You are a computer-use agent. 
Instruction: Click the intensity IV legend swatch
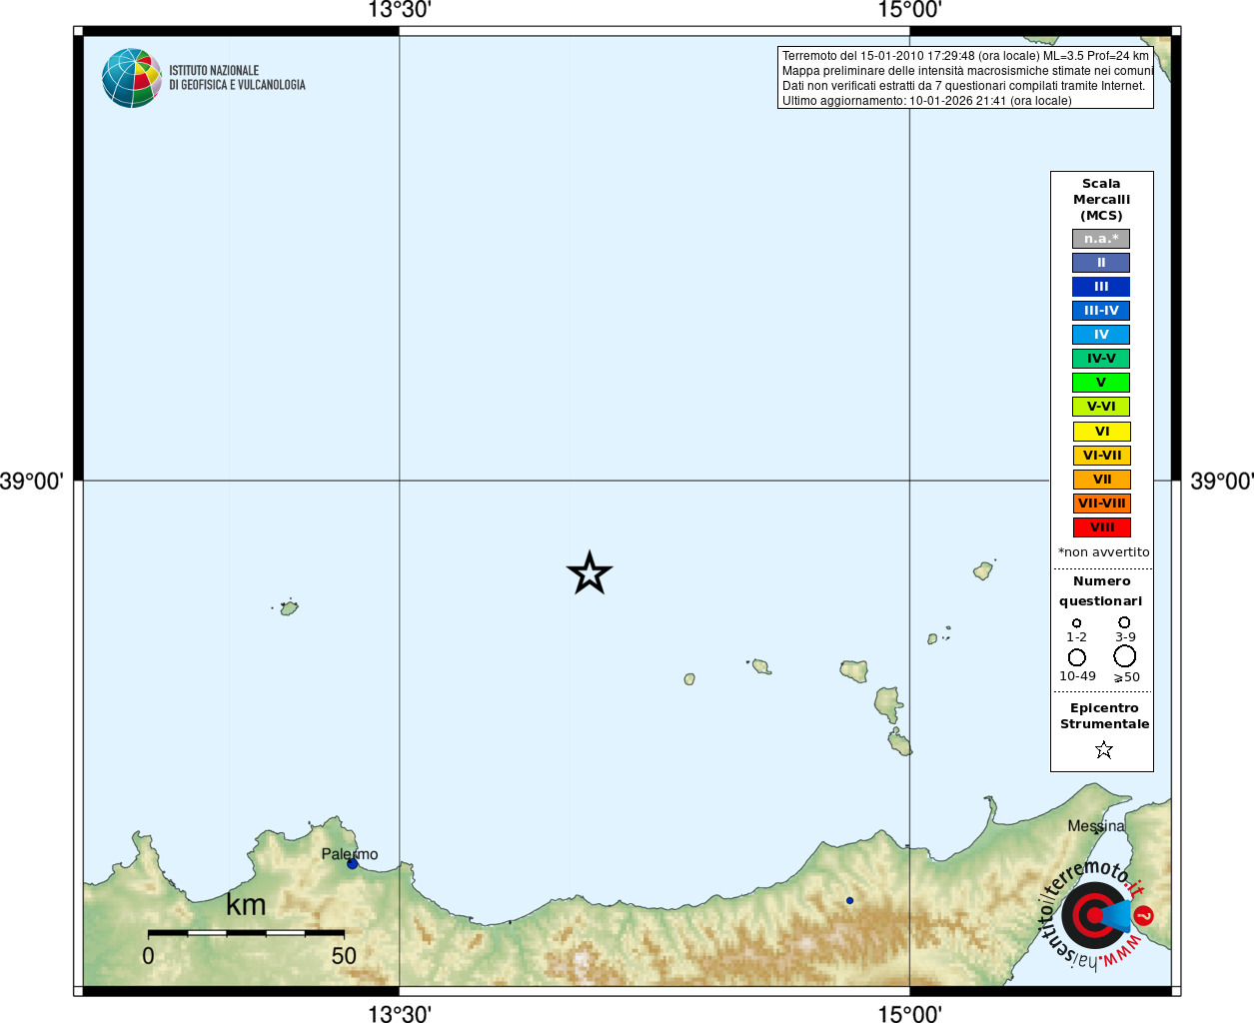1101,335
